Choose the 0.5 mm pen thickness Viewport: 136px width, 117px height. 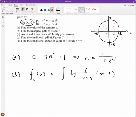coord(81,10)
